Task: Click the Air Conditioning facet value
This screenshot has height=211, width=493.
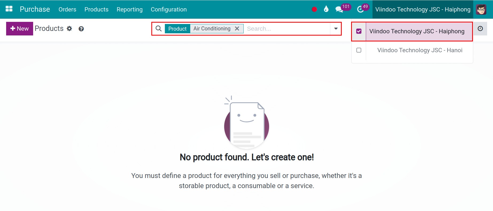Action: 212,29
